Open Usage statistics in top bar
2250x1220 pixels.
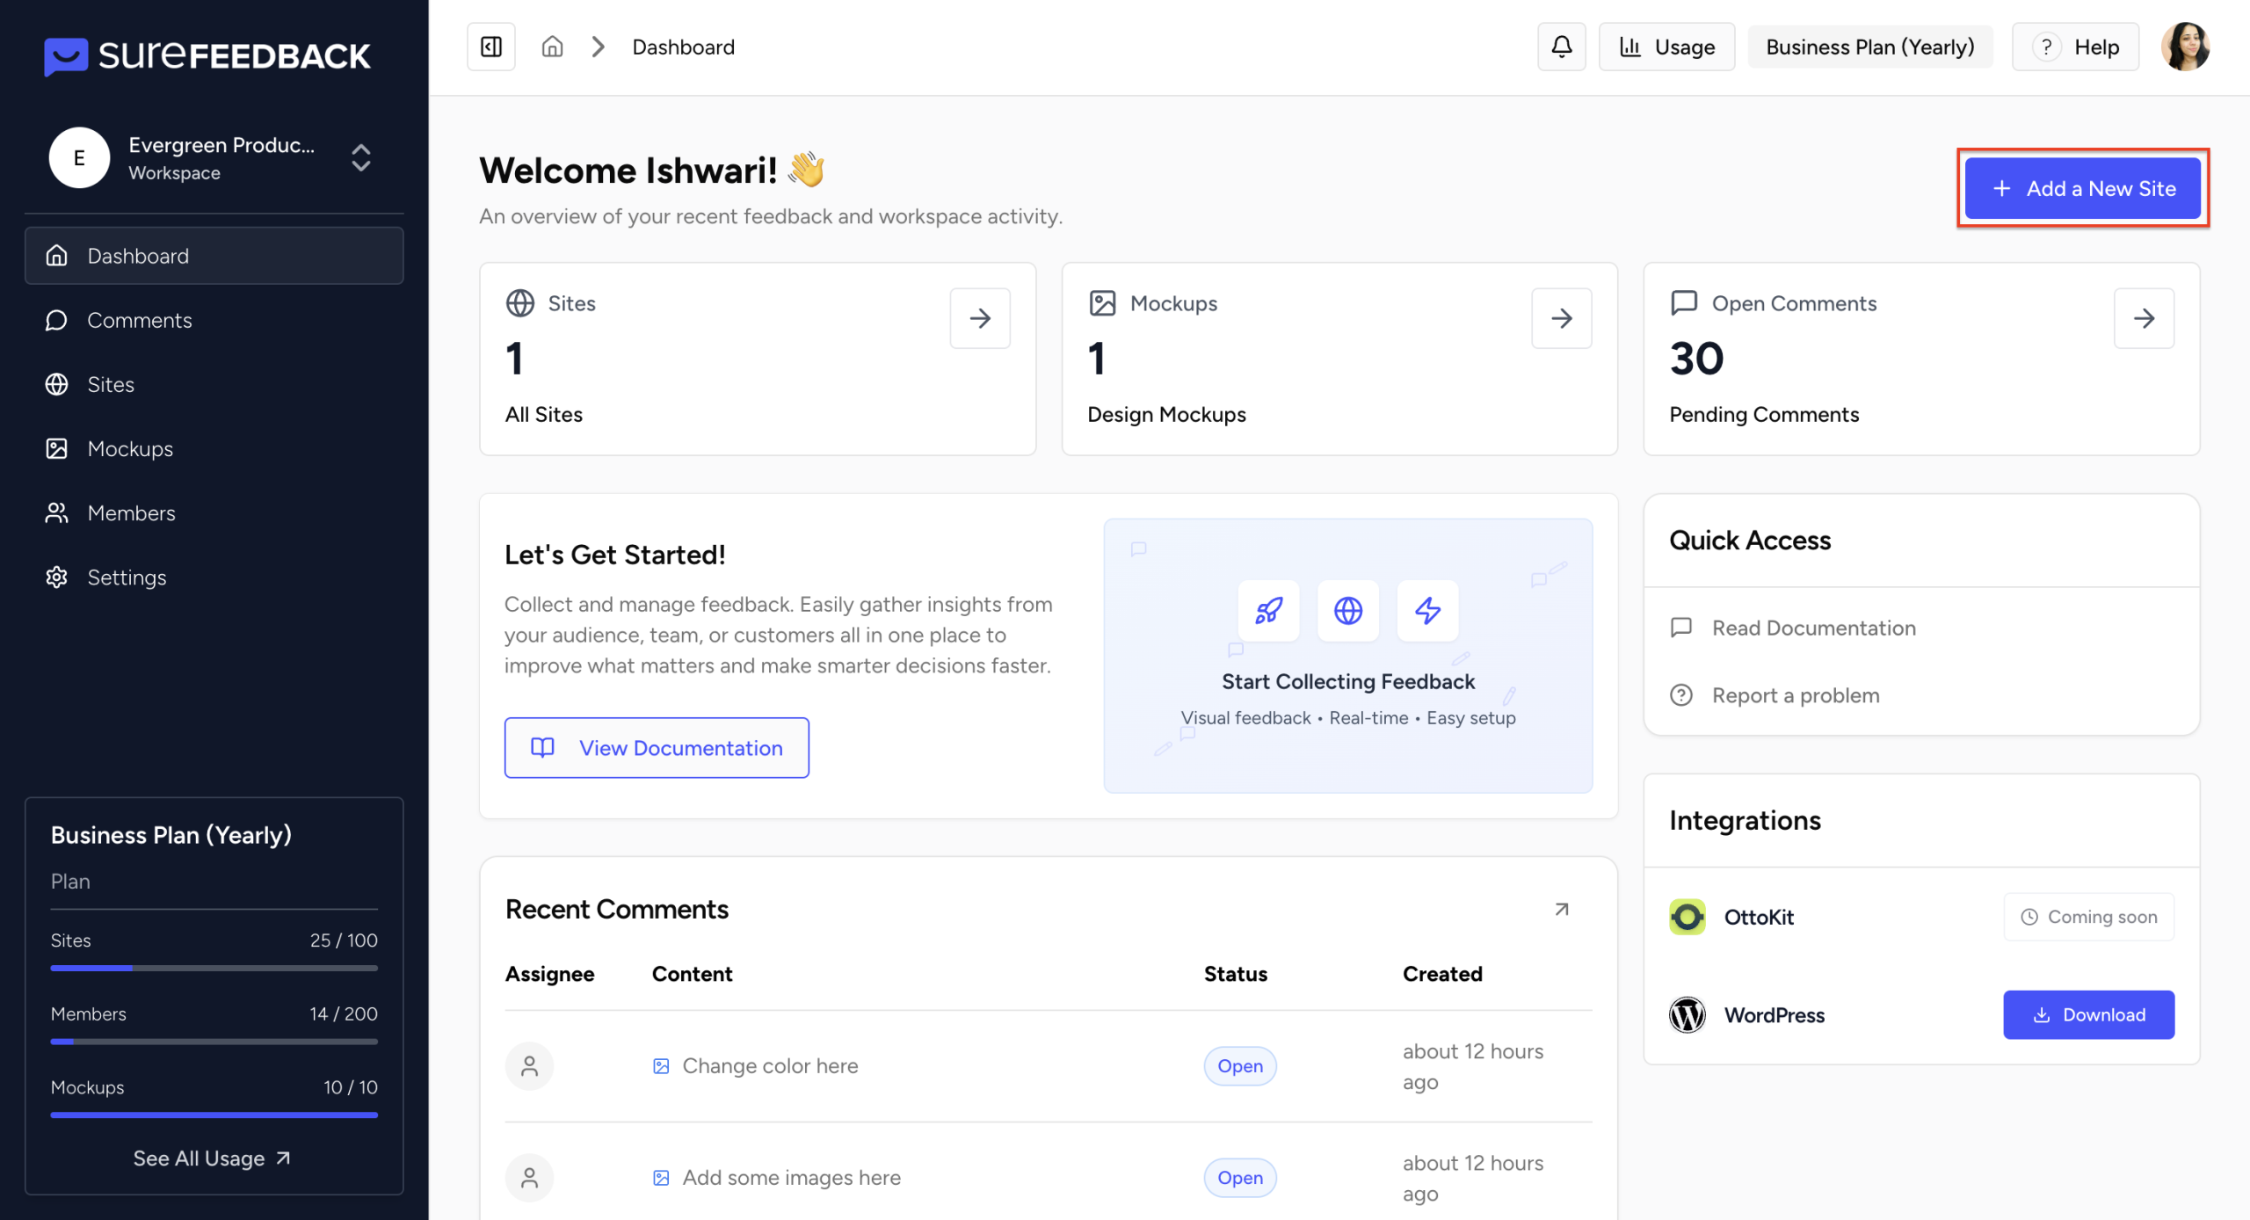(1666, 47)
